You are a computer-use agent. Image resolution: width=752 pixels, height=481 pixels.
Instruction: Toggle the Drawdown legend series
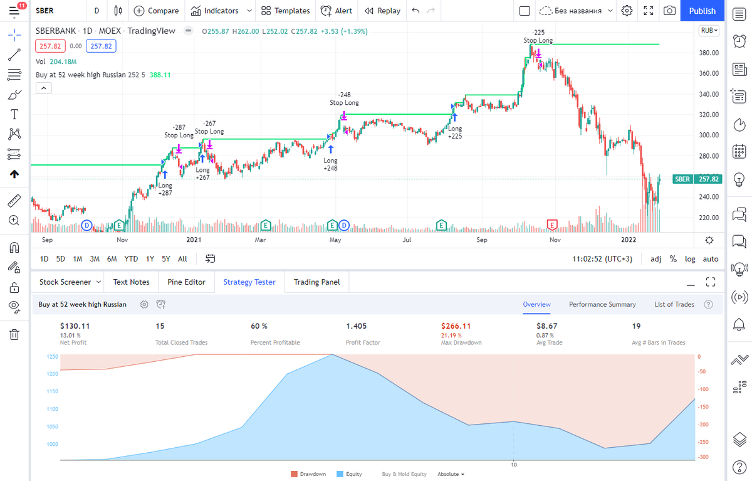point(308,474)
